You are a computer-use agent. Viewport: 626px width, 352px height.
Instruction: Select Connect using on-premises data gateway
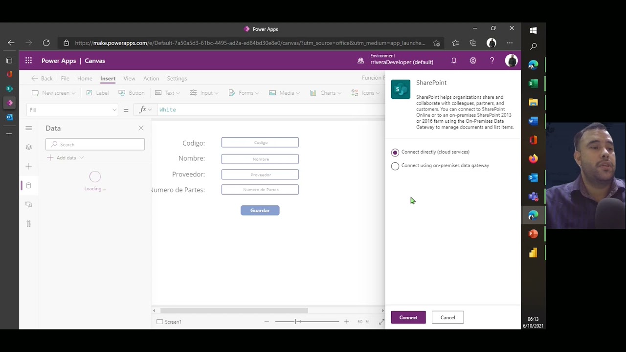click(395, 166)
